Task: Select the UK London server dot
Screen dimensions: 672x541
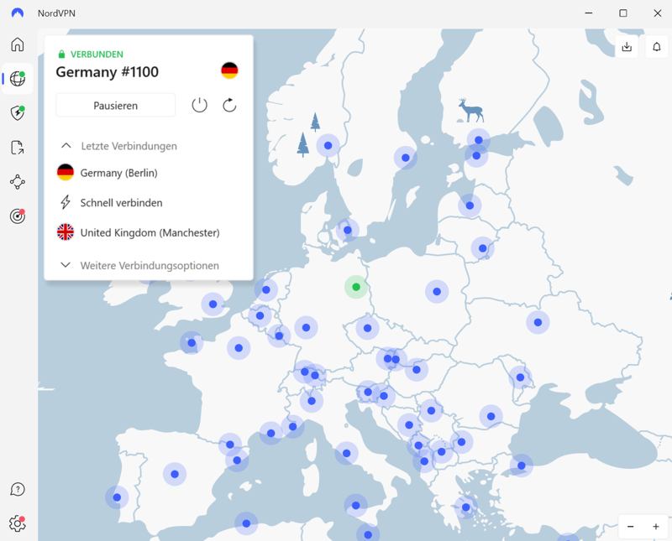Action: tap(213, 304)
